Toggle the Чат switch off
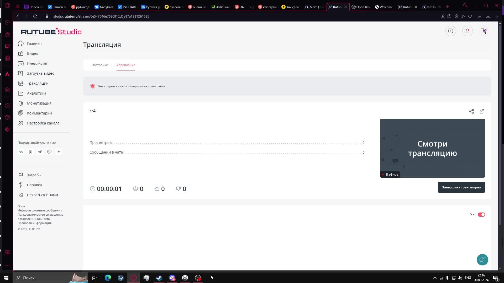This screenshot has height=283, width=504. point(481,214)
